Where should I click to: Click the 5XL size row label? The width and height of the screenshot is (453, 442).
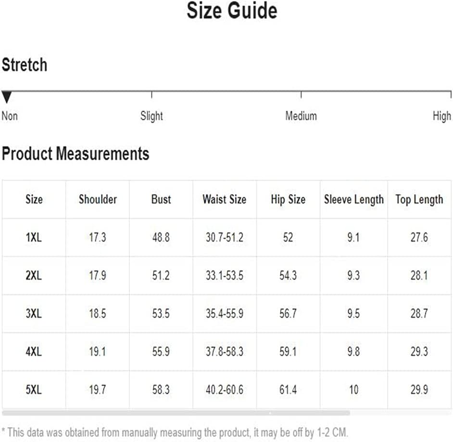click(x=34, y=390)
